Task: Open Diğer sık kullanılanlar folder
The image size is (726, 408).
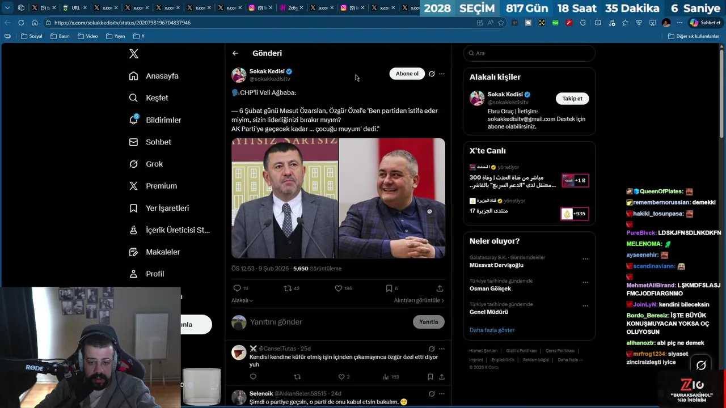Action: 693,36
